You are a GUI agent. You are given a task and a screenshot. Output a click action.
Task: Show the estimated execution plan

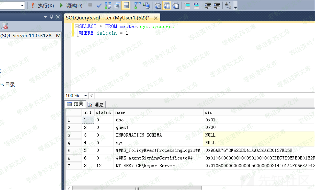tap(108, 6)
